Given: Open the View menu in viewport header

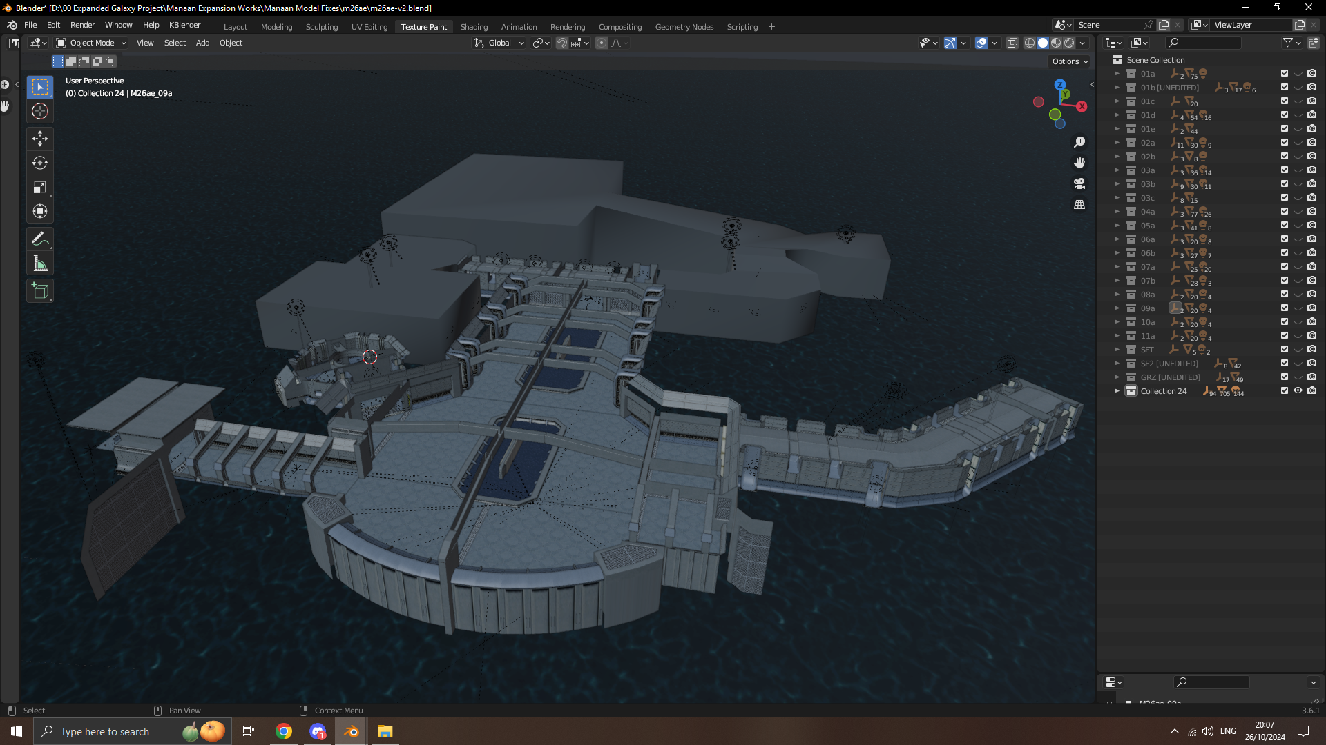Looking at the screenshot, I should click(x=145, y=43).
